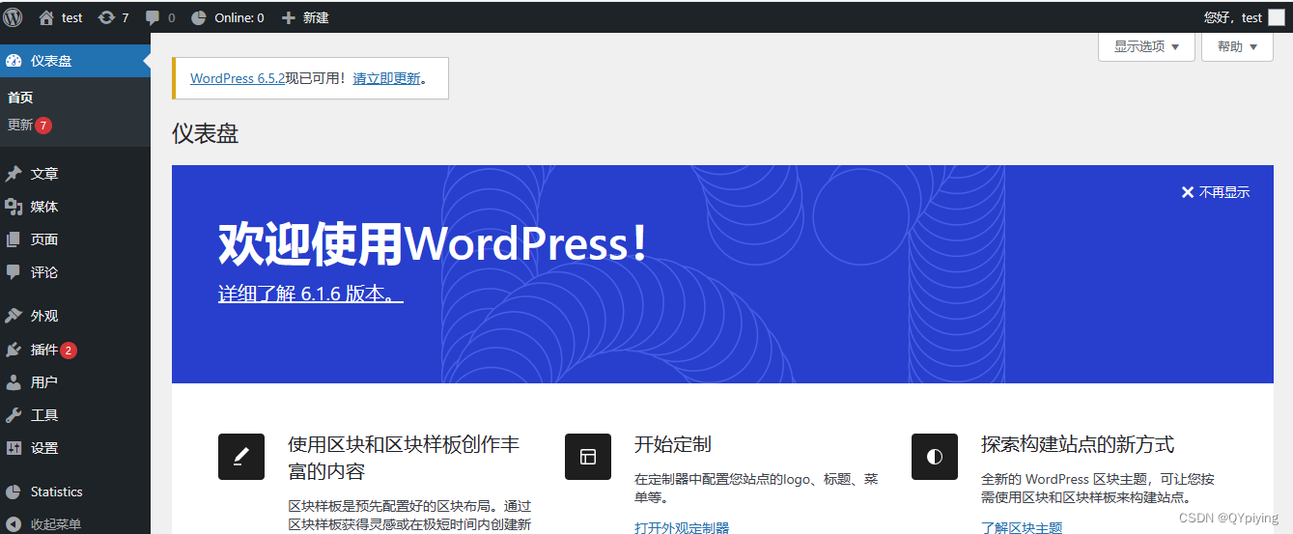Click the 插件 plug icon
This screenshot has width=1293, height=534.
click(x=14, y=350)
